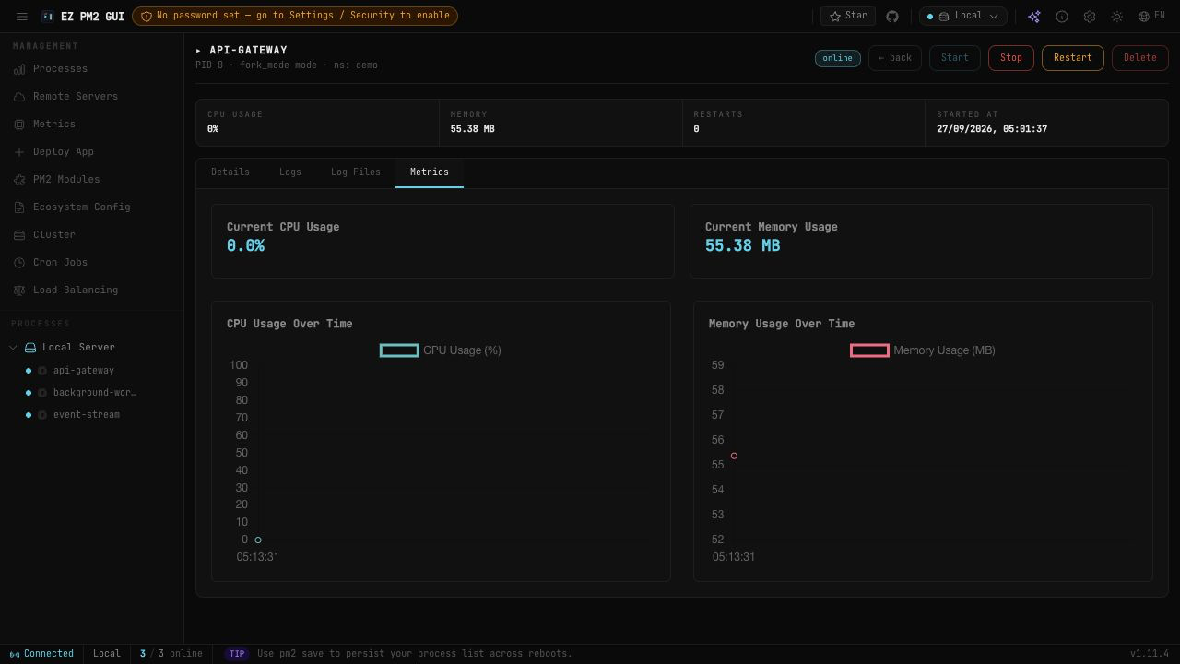Toggle light/dark theme with sun icon
1180x664 pixels.
click(1117, 16)
